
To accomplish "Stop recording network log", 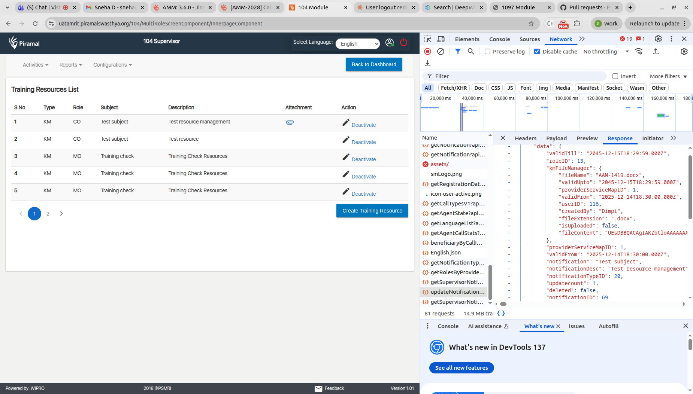I will (427, 52).
